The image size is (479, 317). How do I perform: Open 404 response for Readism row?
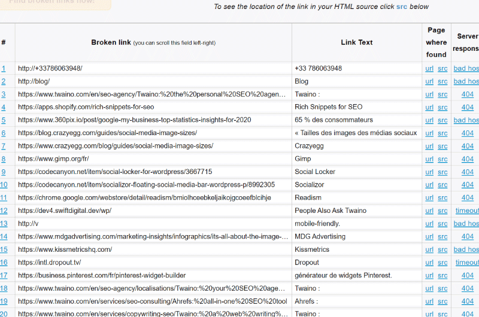(x=468, y=198)
